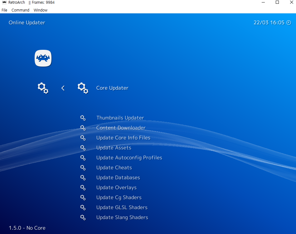
Task: Go back using the left chevron arrow
Action: [x=63, y=88]
